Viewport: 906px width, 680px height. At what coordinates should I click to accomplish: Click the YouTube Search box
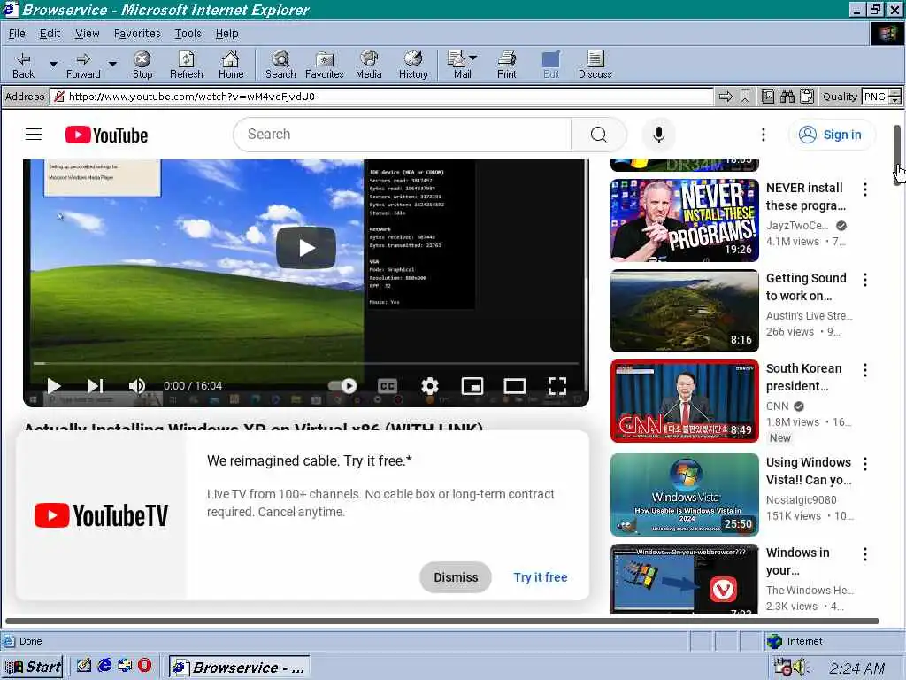403,135
